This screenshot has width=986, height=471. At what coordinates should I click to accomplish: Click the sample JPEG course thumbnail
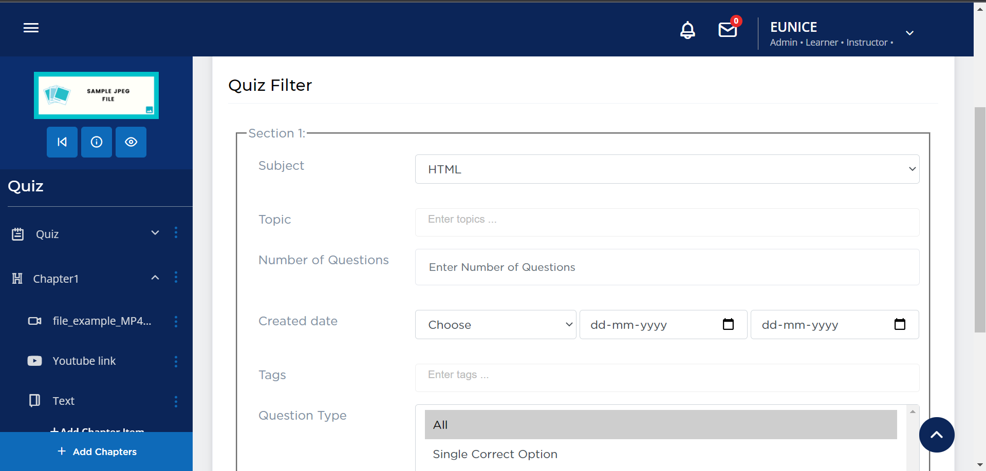(97, 95)
